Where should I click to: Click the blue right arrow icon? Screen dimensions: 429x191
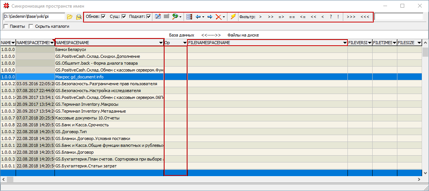210,17
